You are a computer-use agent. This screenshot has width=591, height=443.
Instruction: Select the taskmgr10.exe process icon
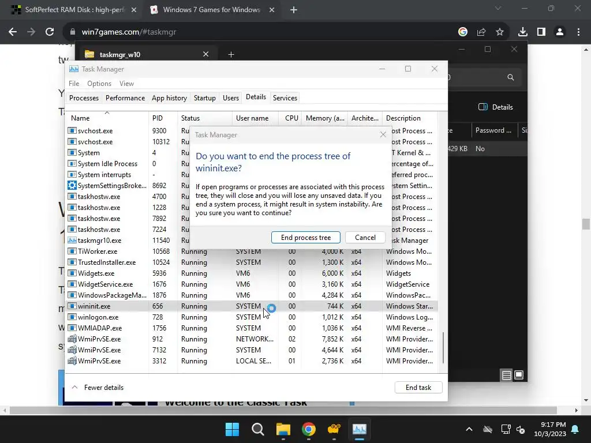tap(72, 240)
